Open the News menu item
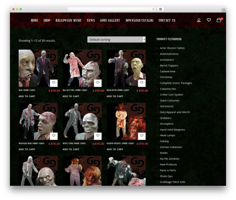 [x=91, y=20]
